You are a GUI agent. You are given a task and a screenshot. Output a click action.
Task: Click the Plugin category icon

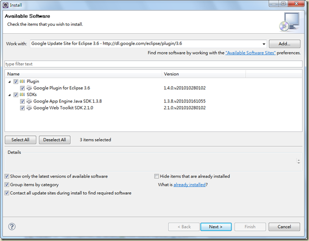(22, 81)
